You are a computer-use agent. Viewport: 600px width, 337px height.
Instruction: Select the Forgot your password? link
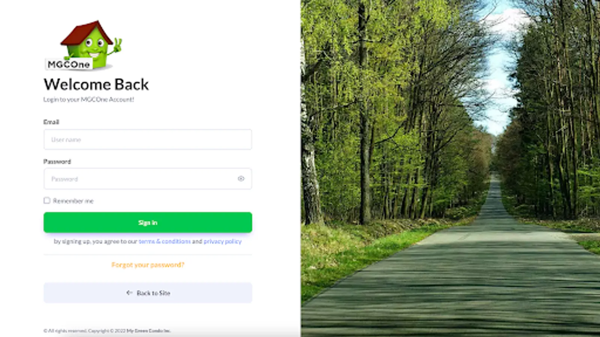[148, 265]
